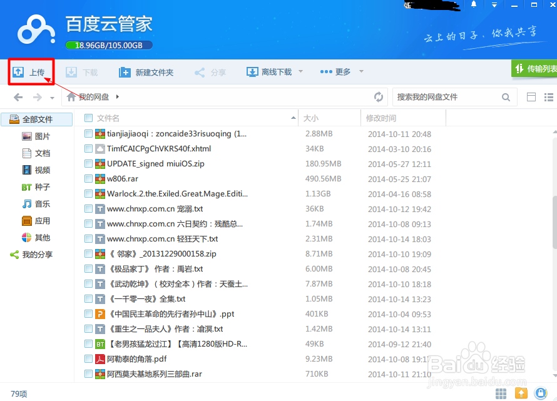Screen dimensions: 557x401
Task: Open Documents (文档) category
Action: click(x=36, y=153)
